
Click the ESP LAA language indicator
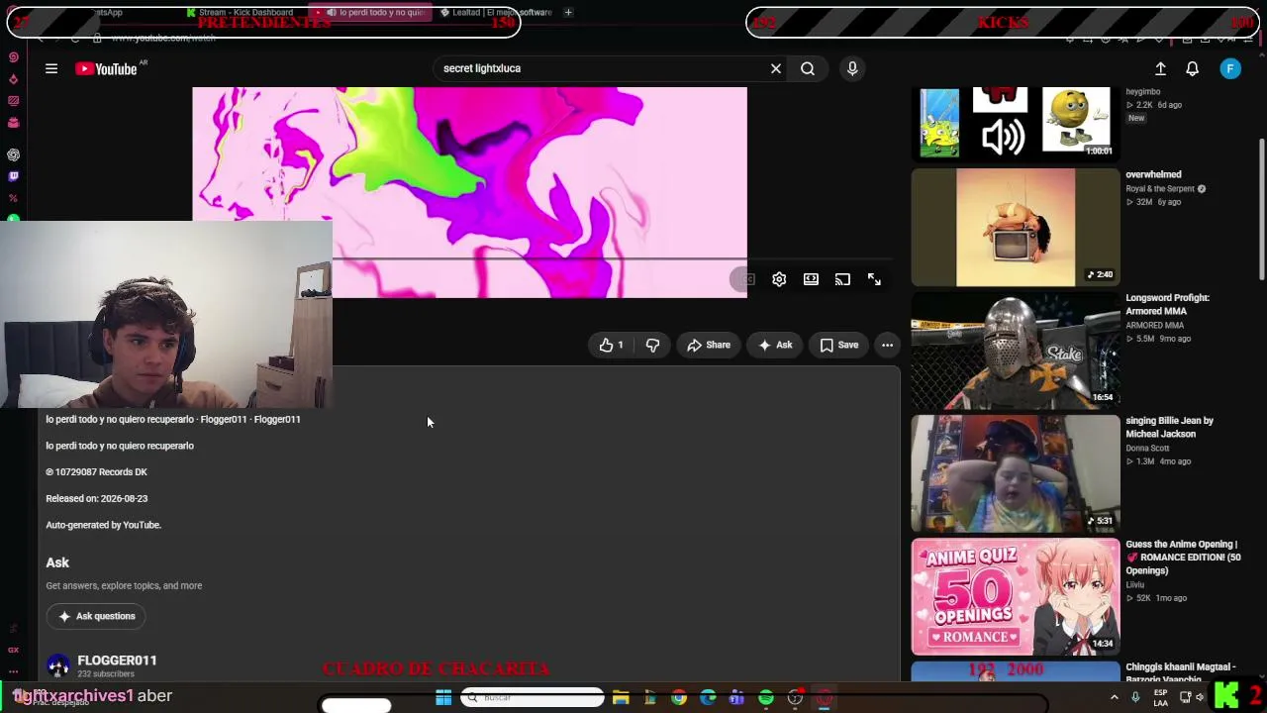point(1160,697)
